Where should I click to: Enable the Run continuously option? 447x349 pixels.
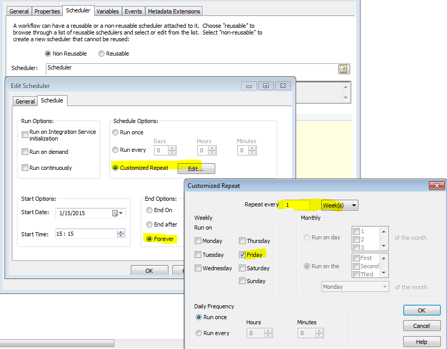[25, 167]
